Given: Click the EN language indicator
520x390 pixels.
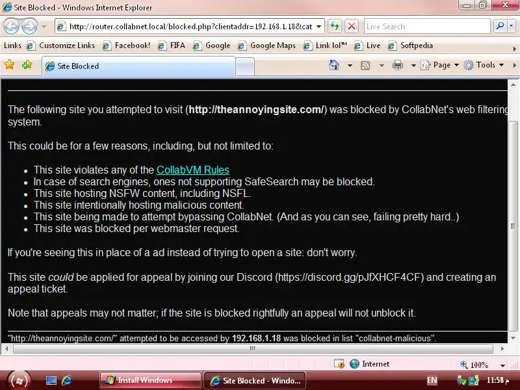Looking at the screenshot, I should point(432,380).
